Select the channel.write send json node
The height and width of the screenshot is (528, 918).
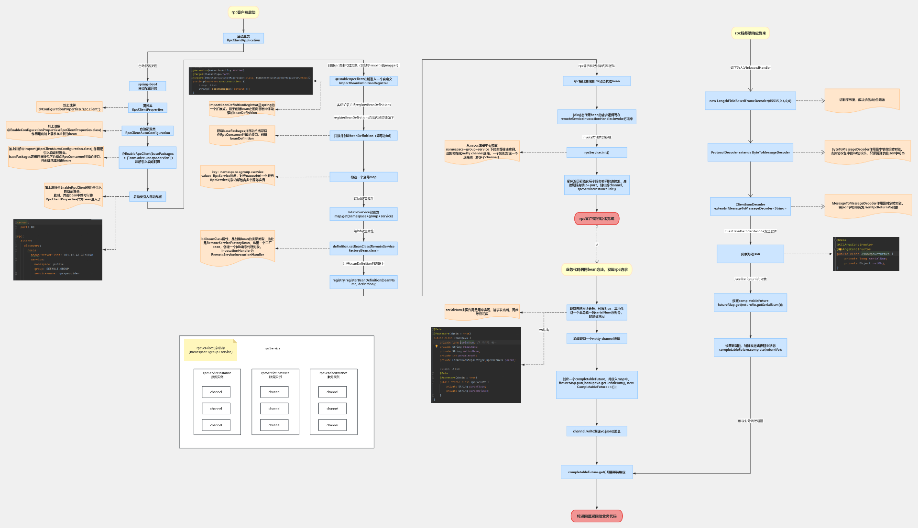point(597,431)
